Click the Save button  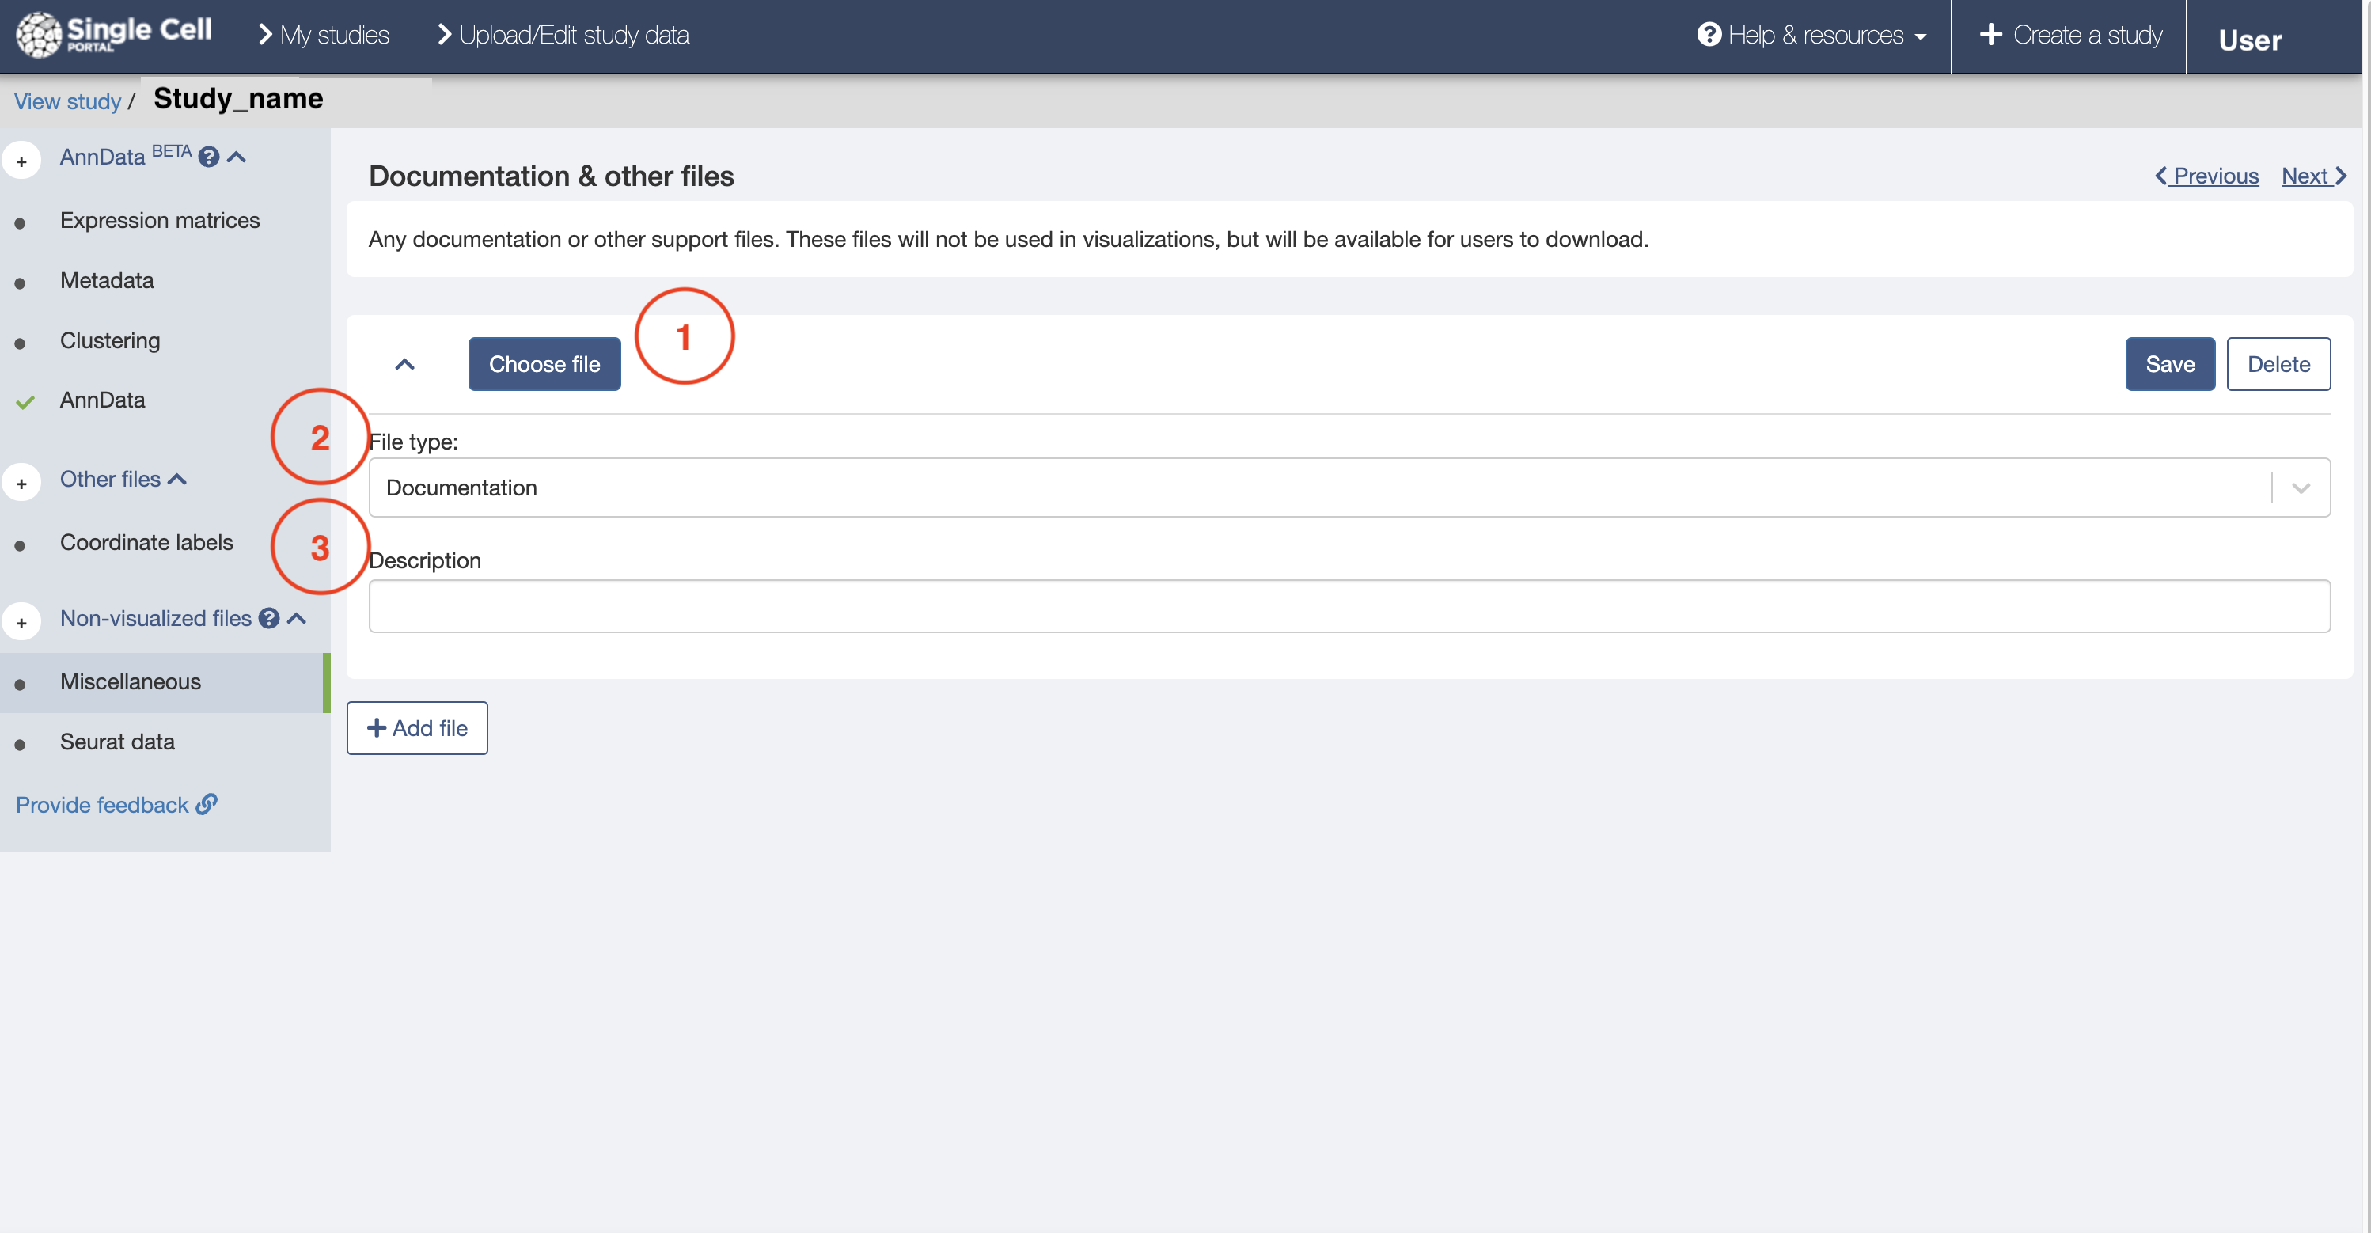click(2170, 364)
